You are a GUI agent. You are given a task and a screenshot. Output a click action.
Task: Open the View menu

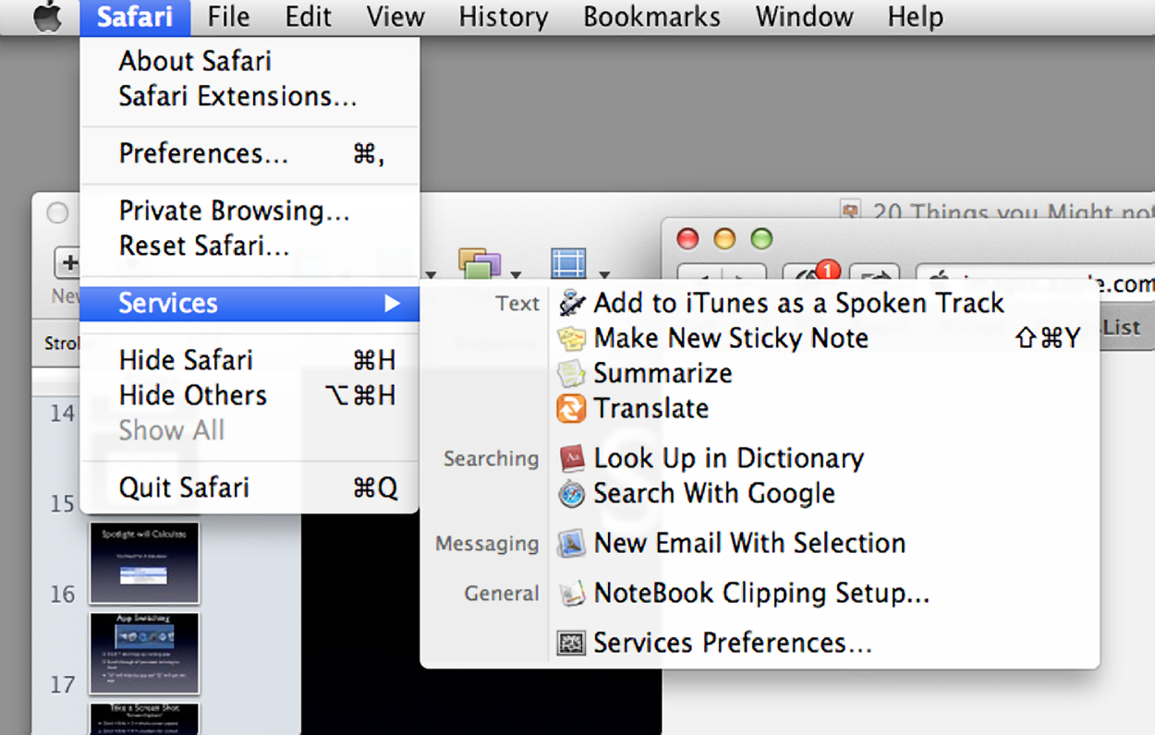click(x=395, y=18)
